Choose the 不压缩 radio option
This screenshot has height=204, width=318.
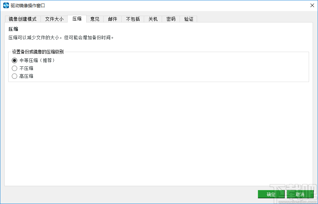click(x=23, y=68)
